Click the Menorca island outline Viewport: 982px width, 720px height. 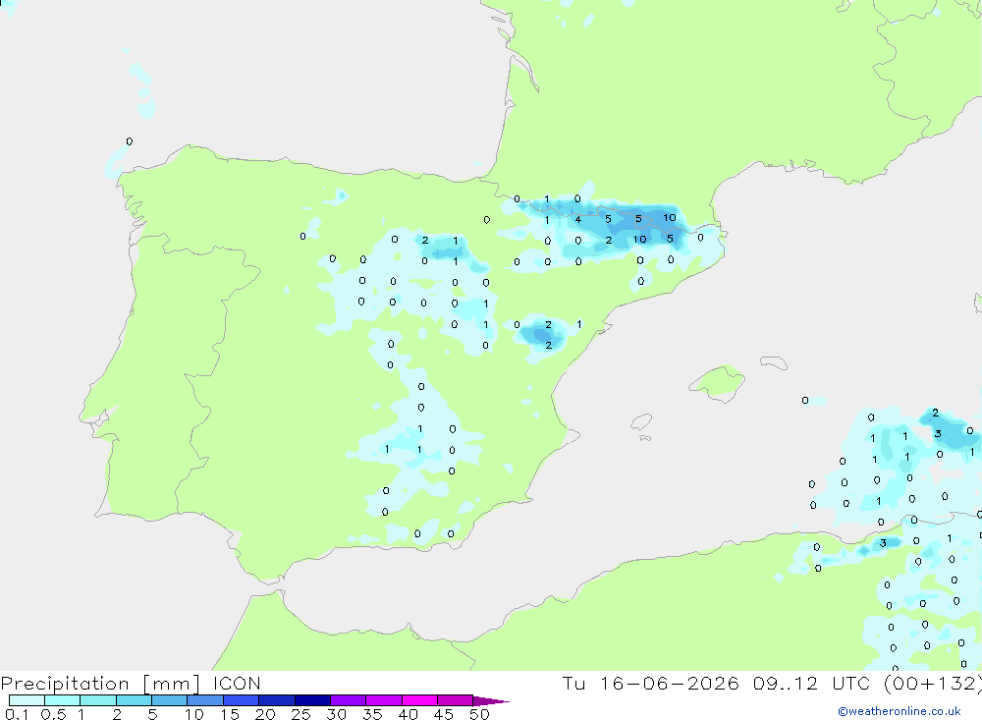tap(774, 362)
